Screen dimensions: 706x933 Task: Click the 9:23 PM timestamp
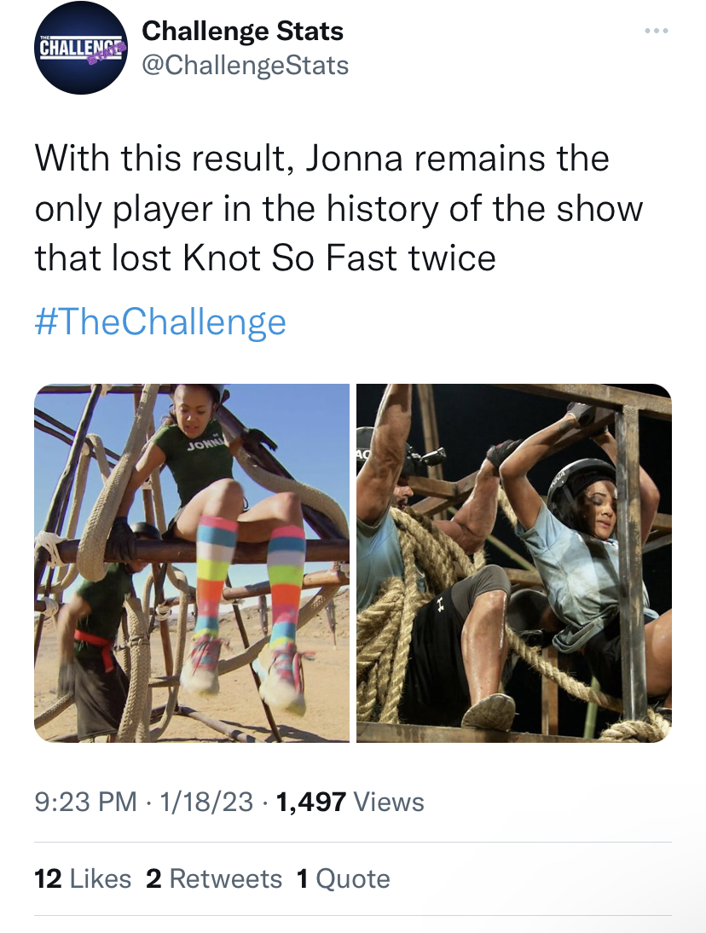[x=85, y=802]
